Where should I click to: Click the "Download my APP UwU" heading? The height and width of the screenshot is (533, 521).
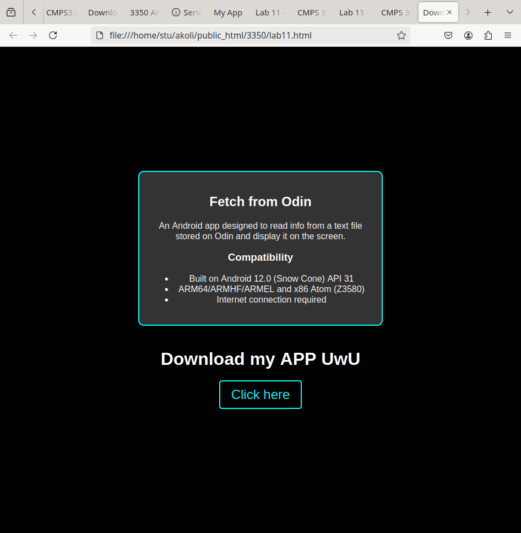coord(260,359)
